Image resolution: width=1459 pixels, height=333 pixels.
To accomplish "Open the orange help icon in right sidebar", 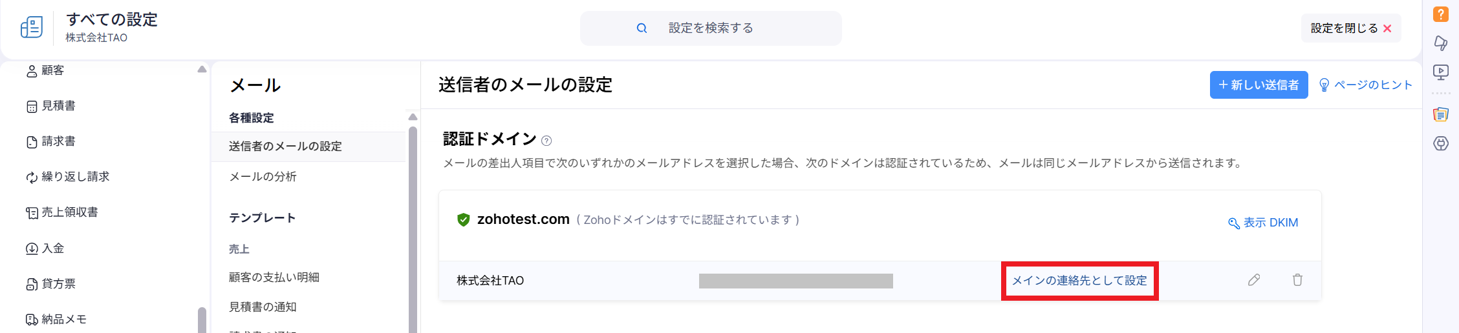I will (1440, 14).
